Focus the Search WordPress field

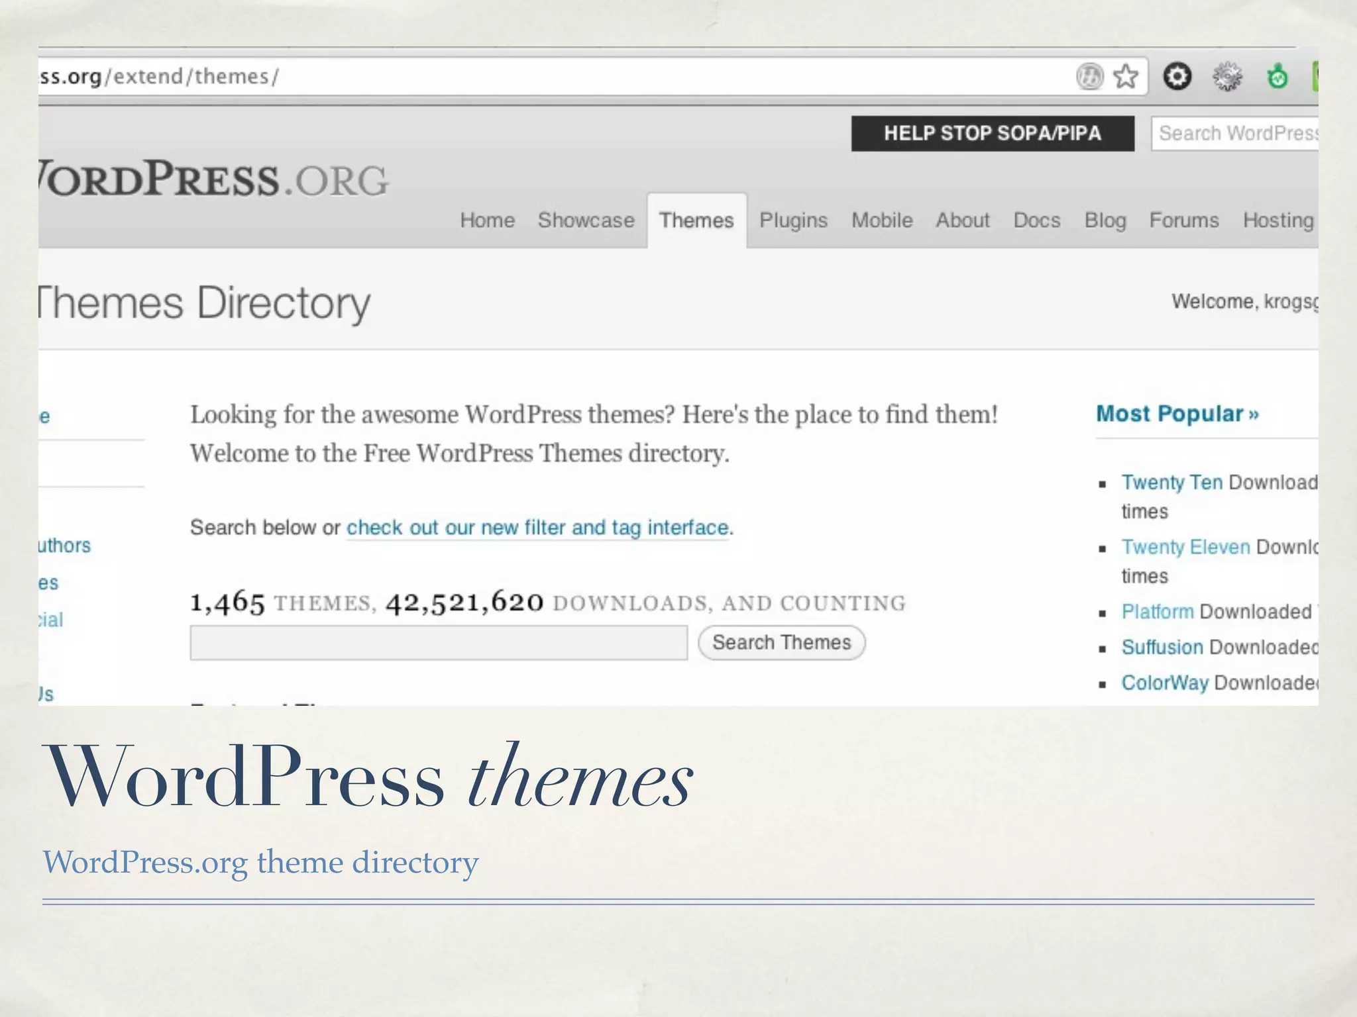[x=1236, y=133]
